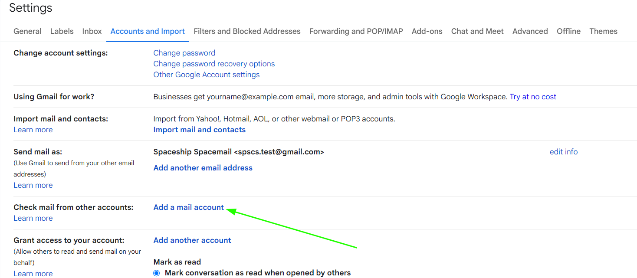
Task: Click Try at no cost link
Action: [532, 96]
